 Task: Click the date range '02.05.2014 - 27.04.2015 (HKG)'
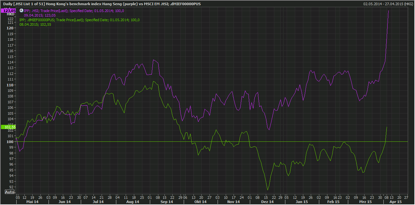coord(388,4)
